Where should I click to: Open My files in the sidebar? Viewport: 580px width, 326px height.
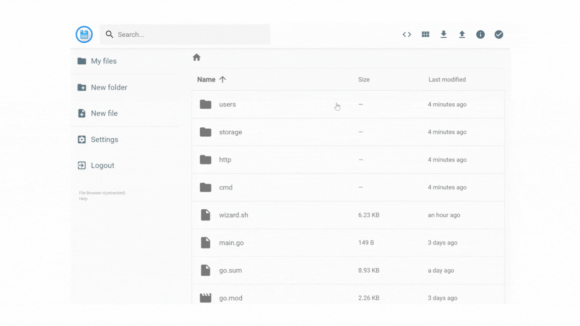point(103,61)
